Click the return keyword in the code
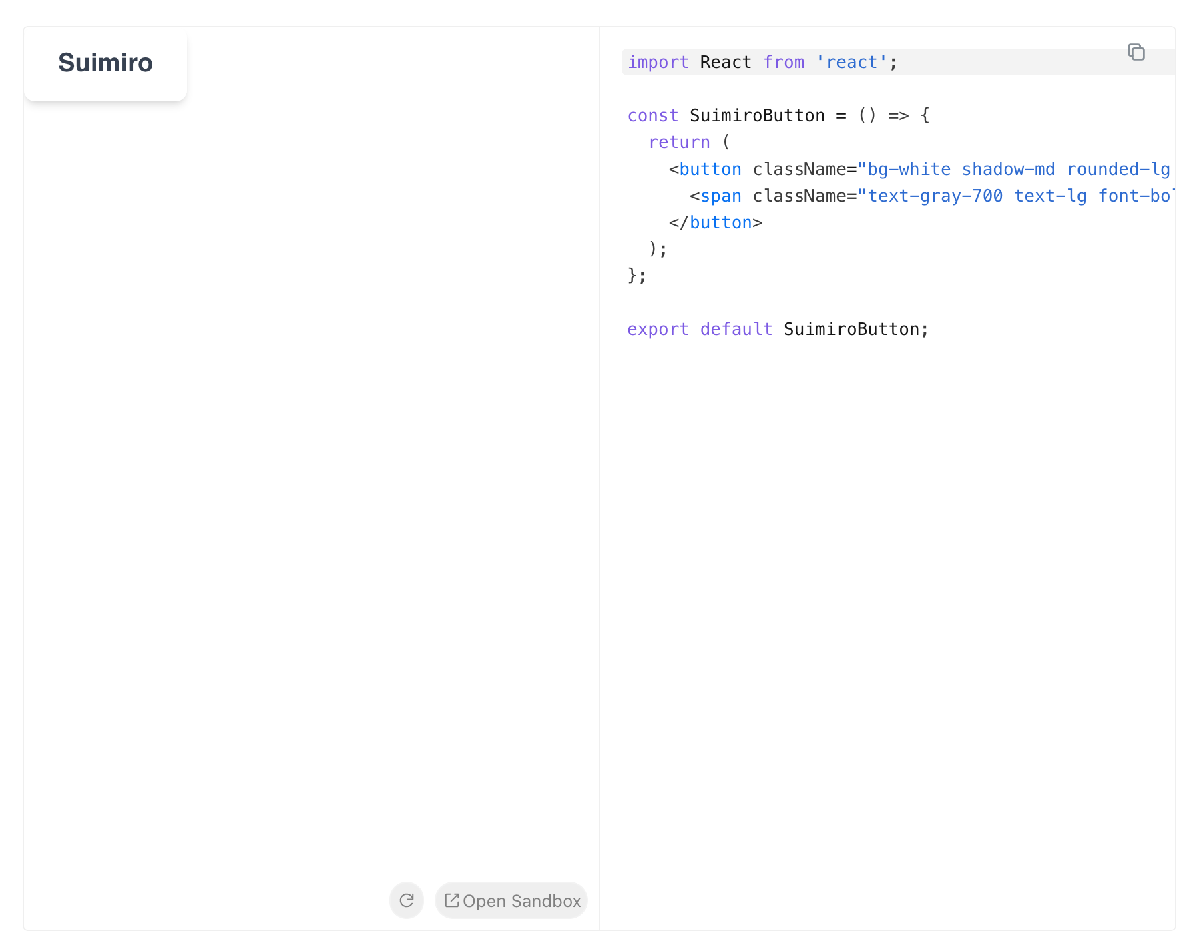 tap(679, 142)
